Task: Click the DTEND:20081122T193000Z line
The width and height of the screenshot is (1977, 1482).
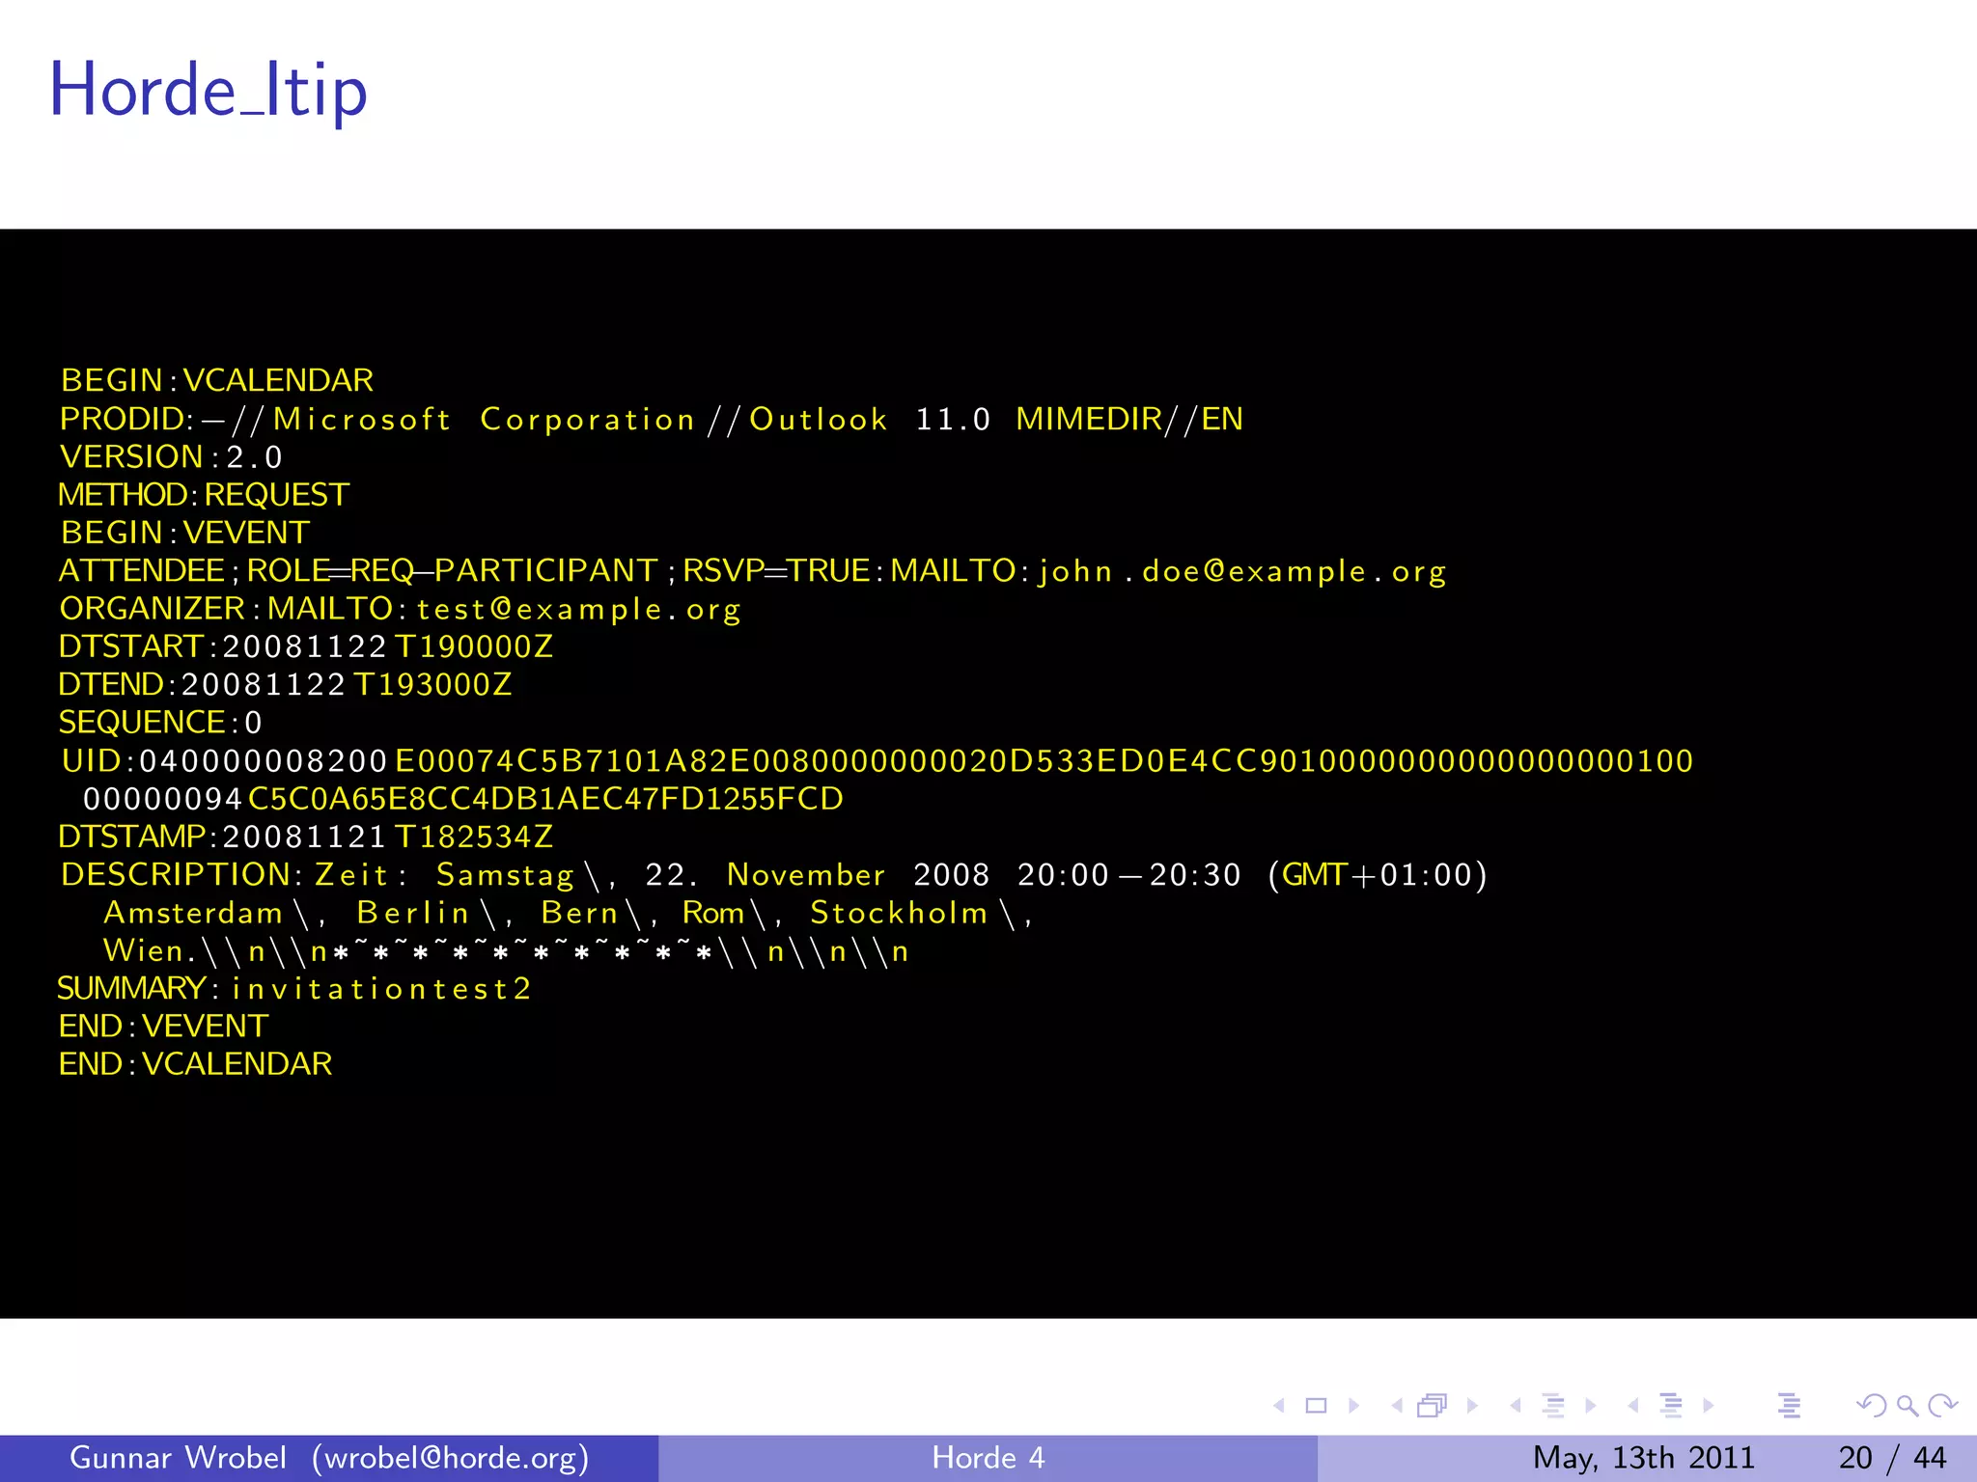Action: click(x=285, y=684)
